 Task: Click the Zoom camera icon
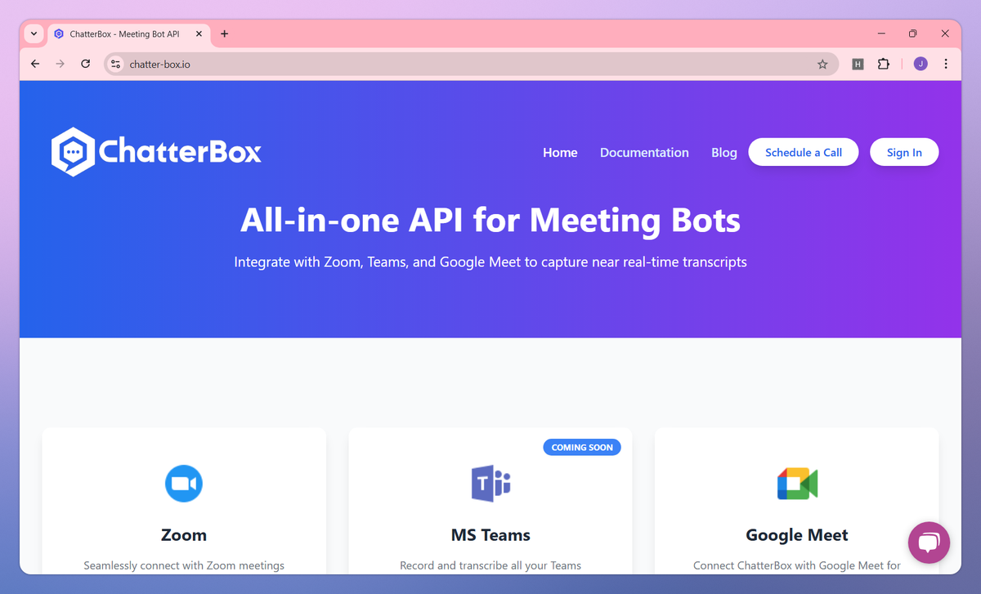tap(184, 484)
